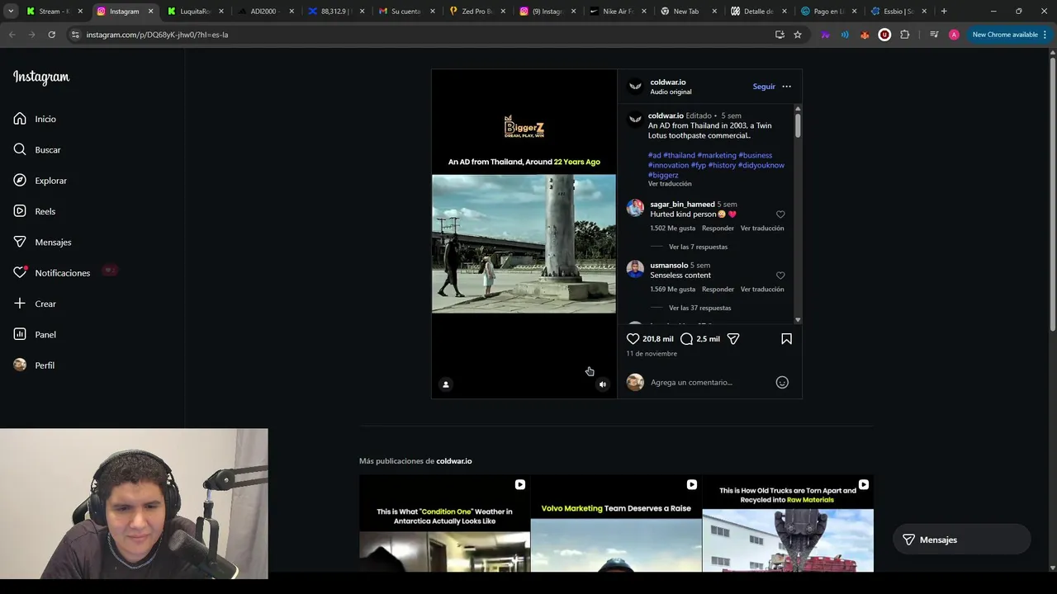Open #thailand hashtag link
The image size is (1057, 594).
tap(679, 155)
